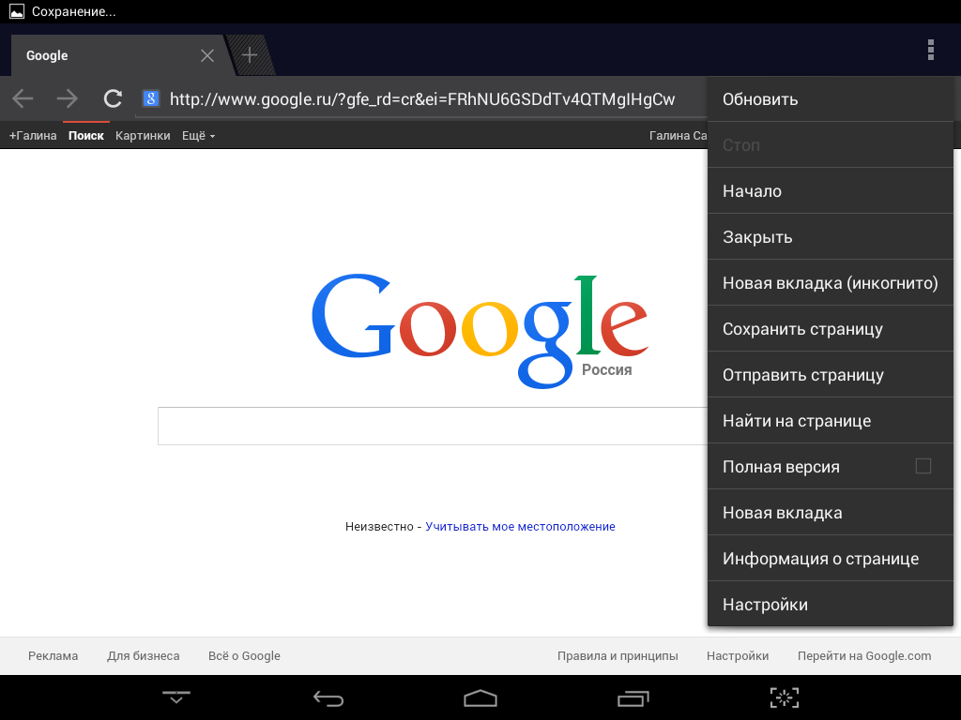Focus the Google search input field

click(x=433, y=427)
